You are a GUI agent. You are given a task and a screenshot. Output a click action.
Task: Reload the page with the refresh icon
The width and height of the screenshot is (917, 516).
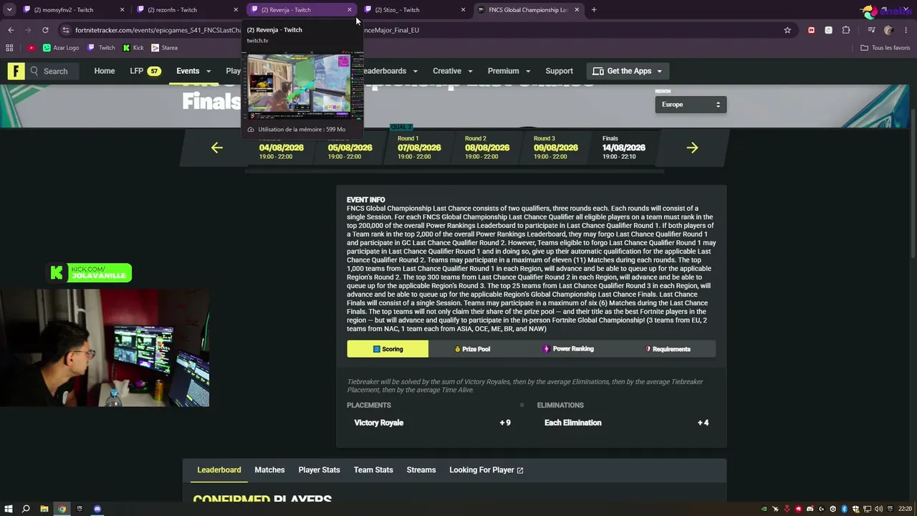[x=45, y=30]
